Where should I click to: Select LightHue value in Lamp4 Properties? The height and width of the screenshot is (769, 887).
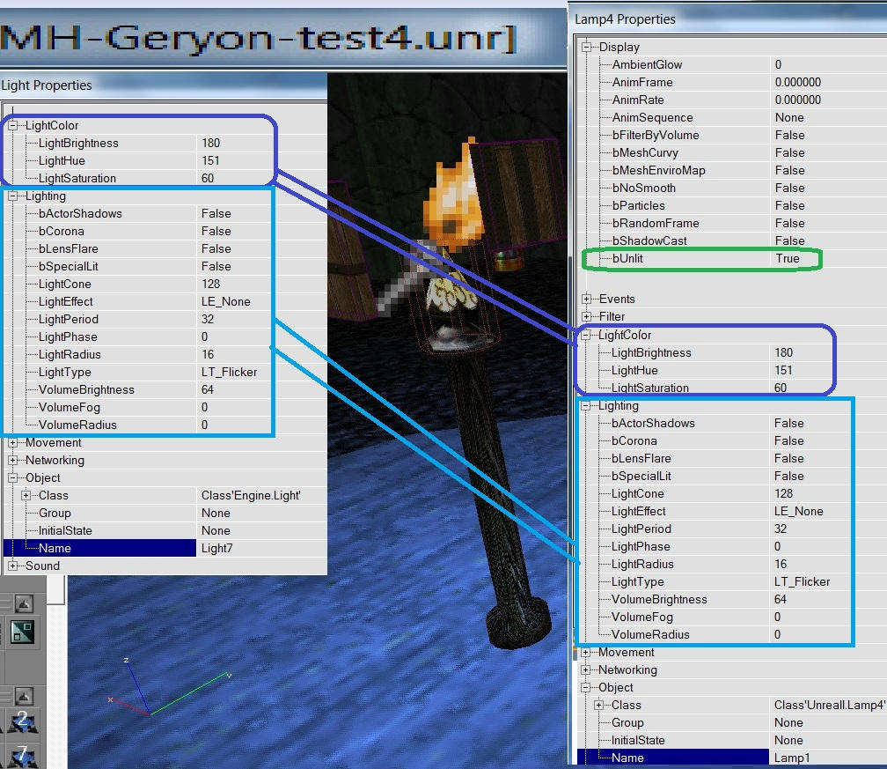[783, 370]
